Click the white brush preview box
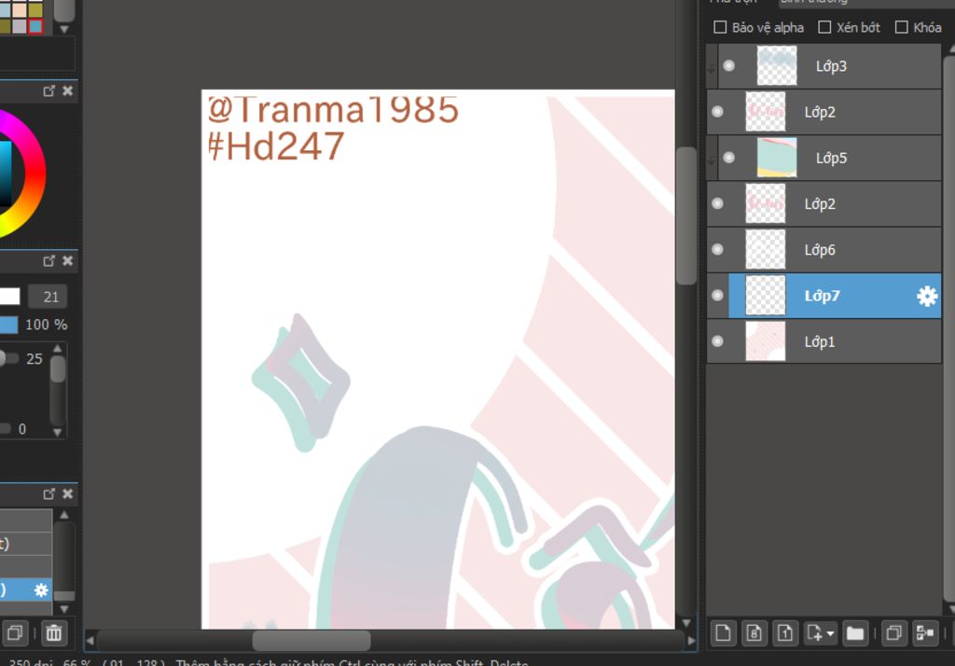Screen dimensions: 955x666 coord(9,297)
